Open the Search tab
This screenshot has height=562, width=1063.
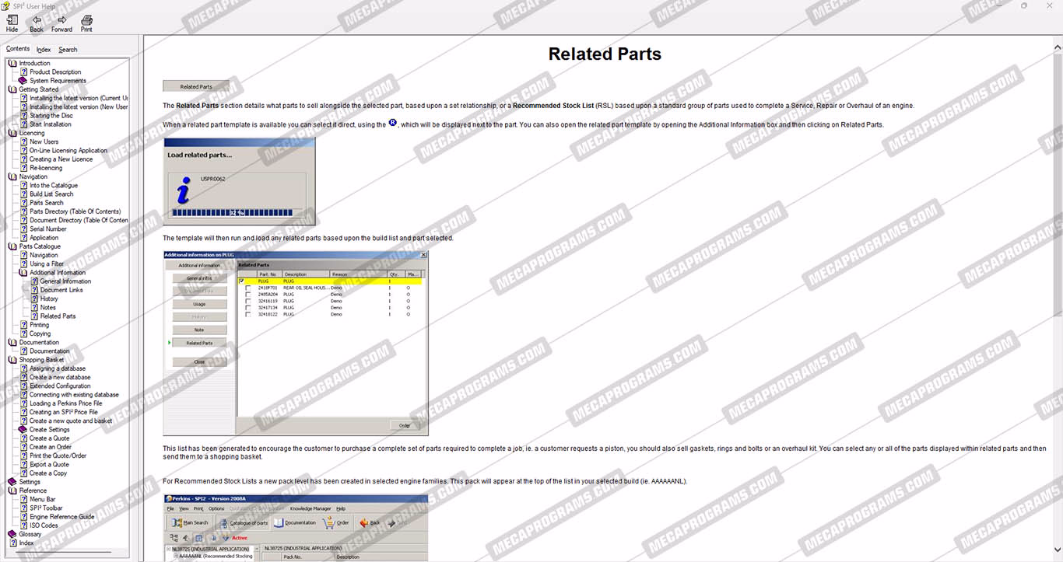pyautogui.click(x=68, y=50)
